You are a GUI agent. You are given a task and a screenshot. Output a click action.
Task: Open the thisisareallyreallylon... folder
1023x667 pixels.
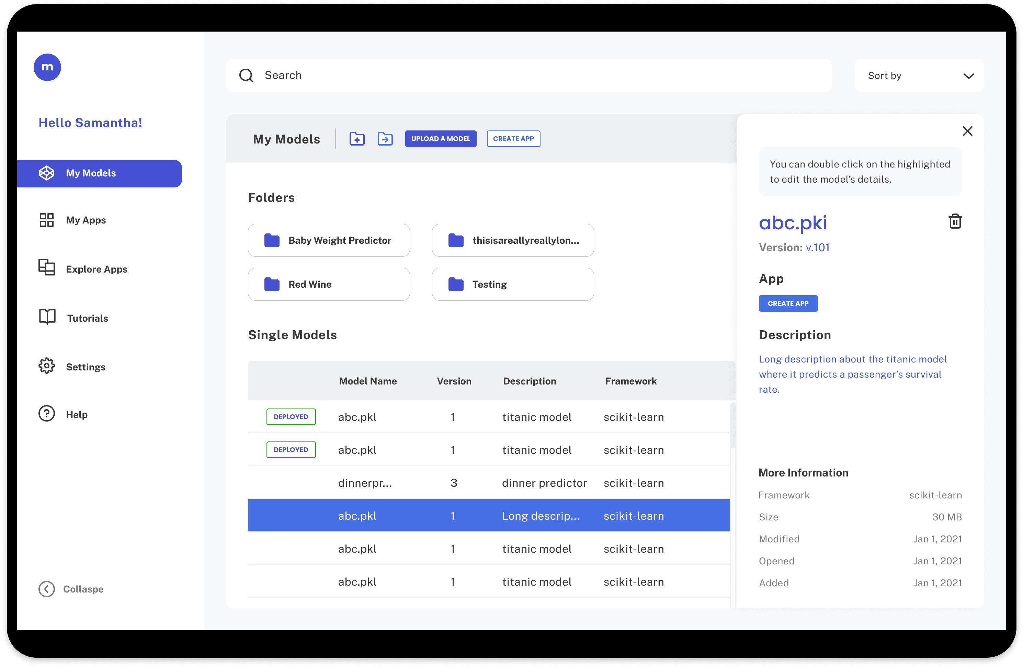512,240
